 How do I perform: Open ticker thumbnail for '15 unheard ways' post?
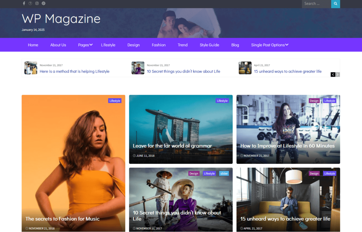coord(245,68)
